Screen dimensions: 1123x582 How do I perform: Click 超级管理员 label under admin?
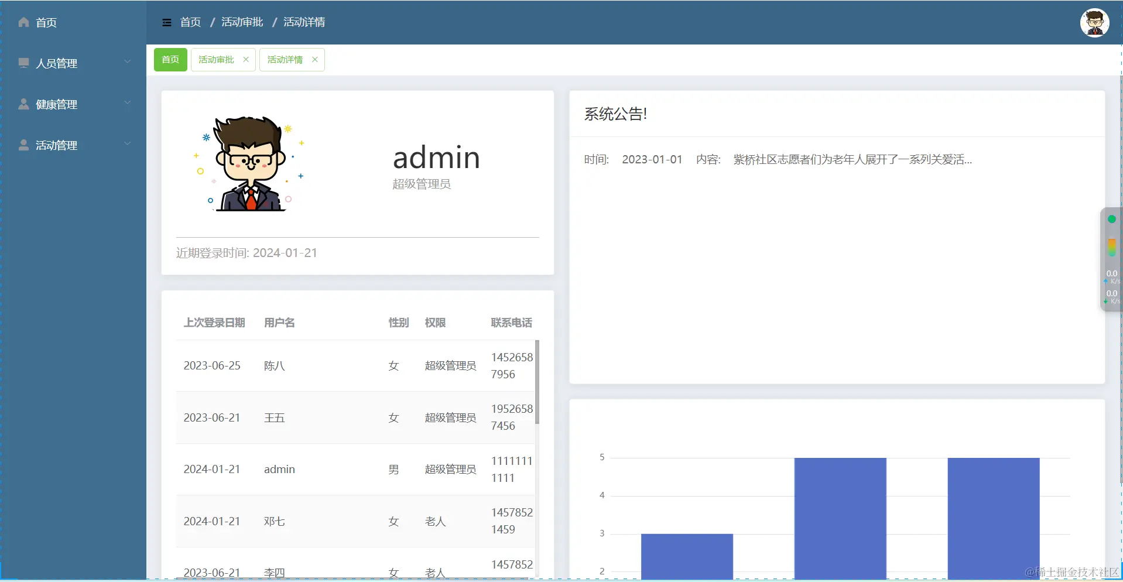point(422,184)
